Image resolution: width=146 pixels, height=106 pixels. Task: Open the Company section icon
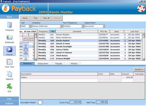pos(9,25)
